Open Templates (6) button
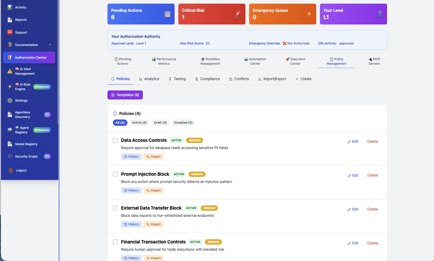 point(125,95)
